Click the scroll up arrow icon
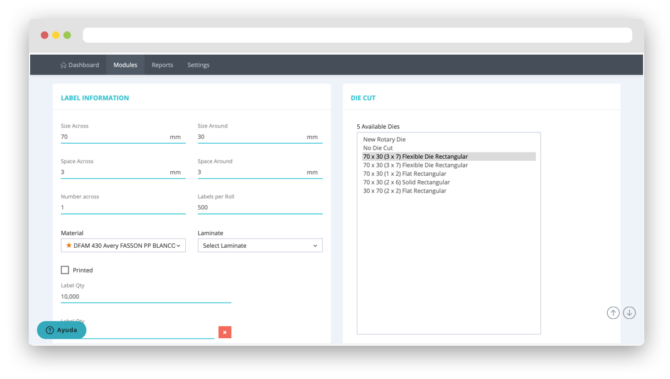This screenshot has width=670, height=379. pos(613,312)
